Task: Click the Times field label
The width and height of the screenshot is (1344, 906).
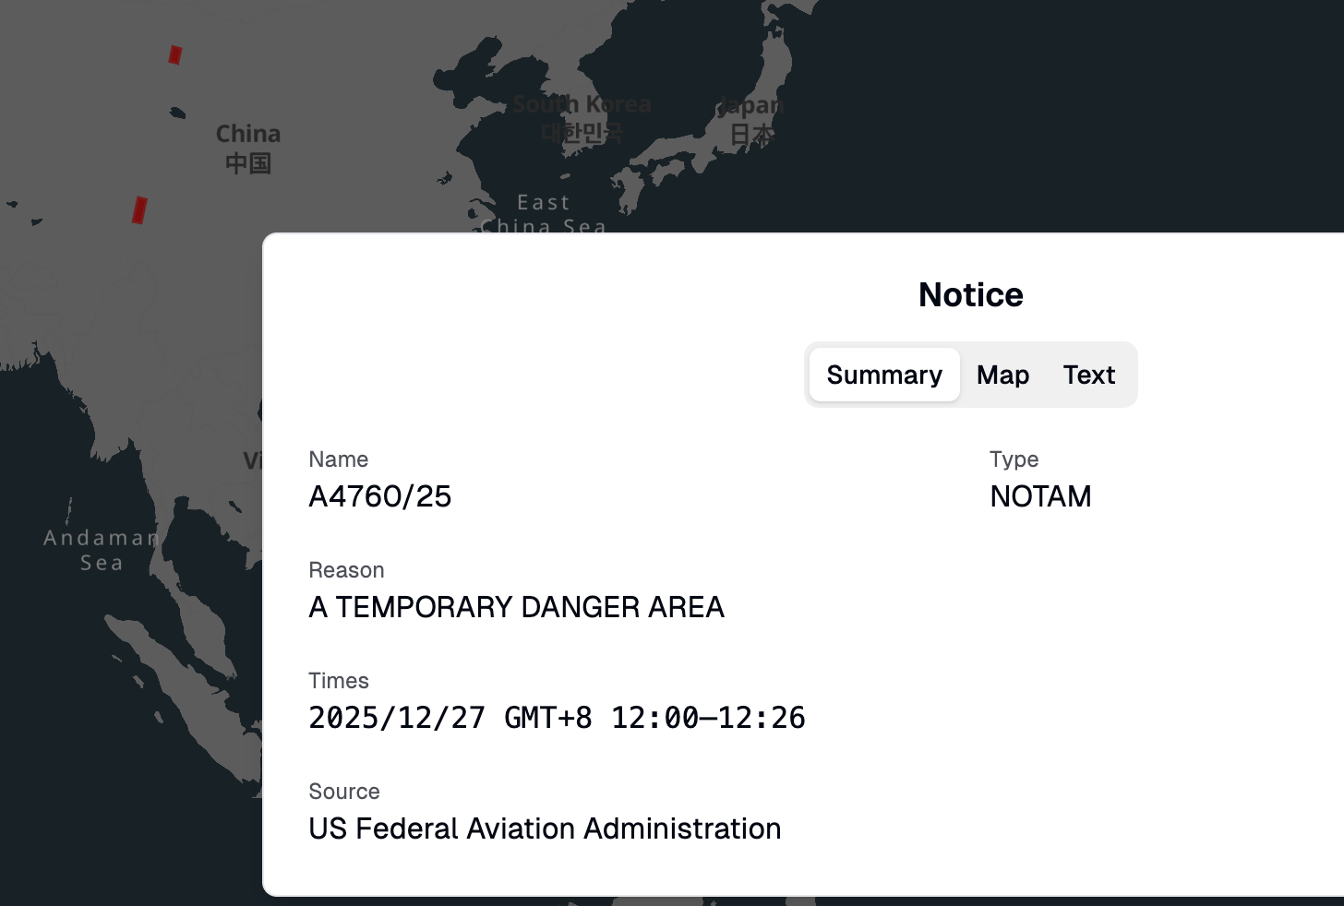Action: tap(339, 681)
